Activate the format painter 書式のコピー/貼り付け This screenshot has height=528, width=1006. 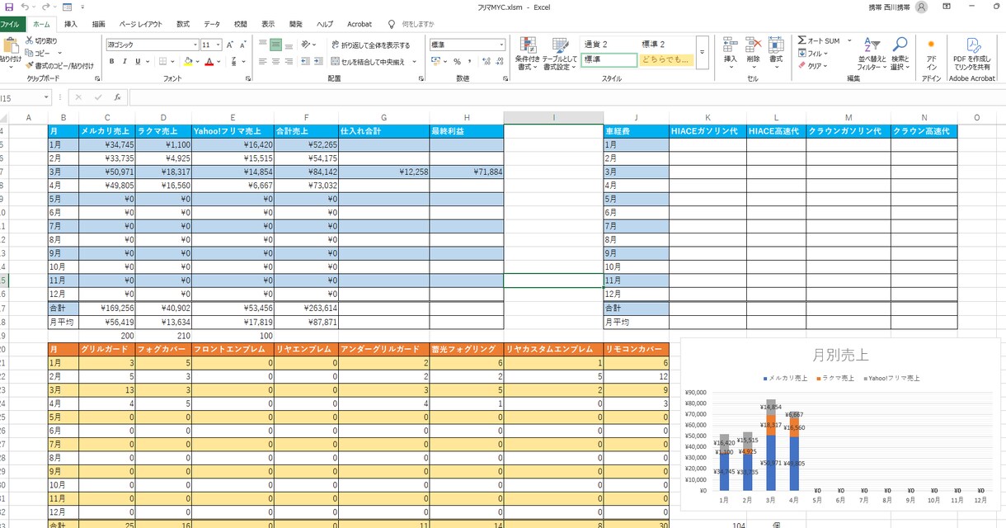click(59, 65)
